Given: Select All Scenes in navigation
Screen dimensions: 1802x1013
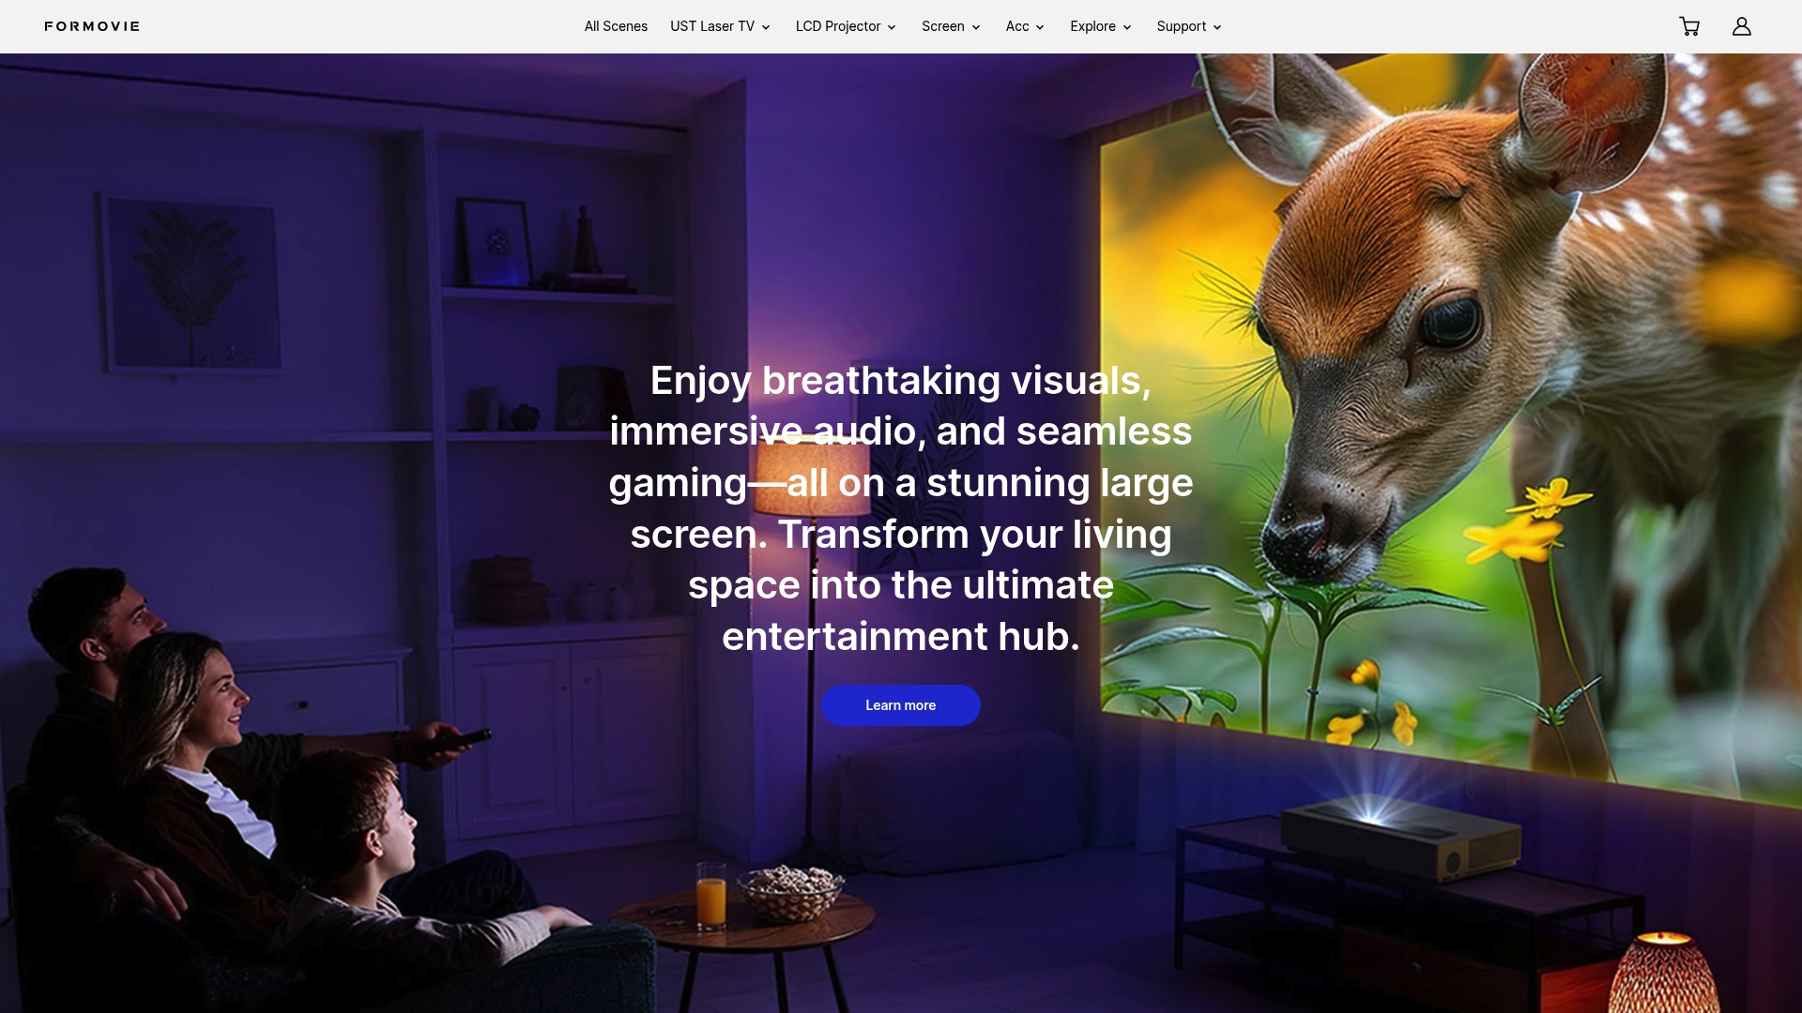Looking at the screenshot, I should point(616,26).
